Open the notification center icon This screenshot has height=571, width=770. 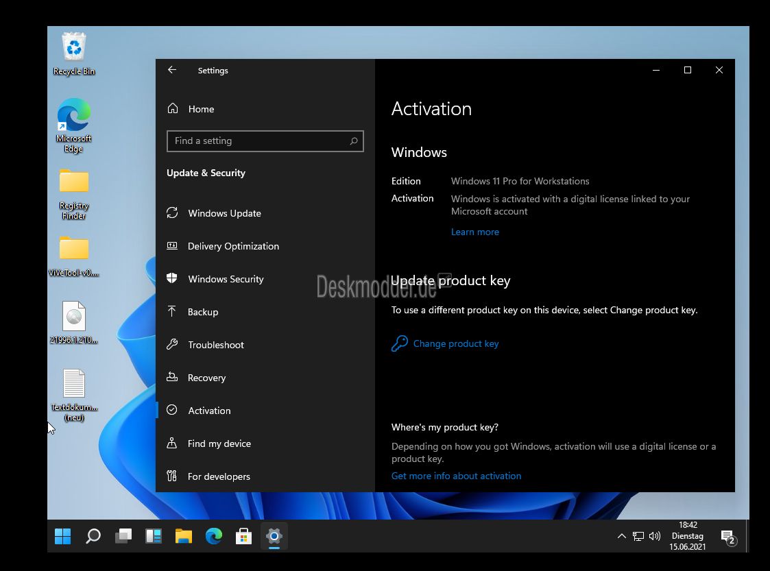[727, 537]
